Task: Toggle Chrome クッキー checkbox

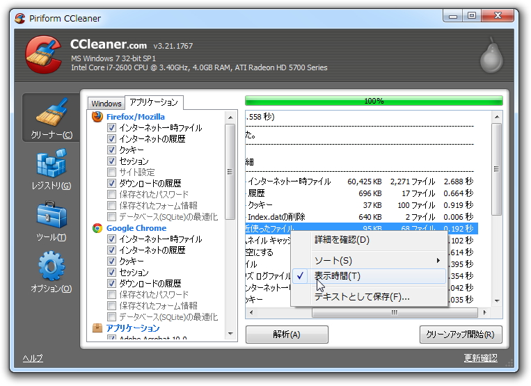Action: tap(111, 262)
